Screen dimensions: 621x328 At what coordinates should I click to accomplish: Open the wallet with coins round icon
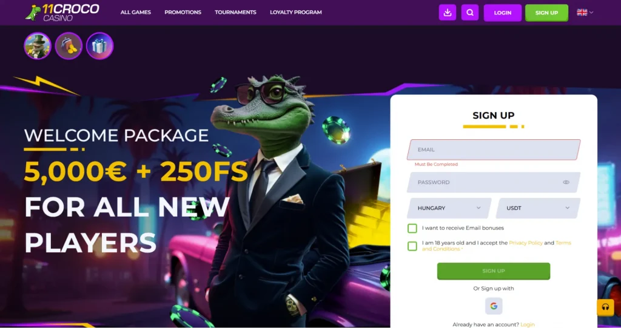(69, 46)
